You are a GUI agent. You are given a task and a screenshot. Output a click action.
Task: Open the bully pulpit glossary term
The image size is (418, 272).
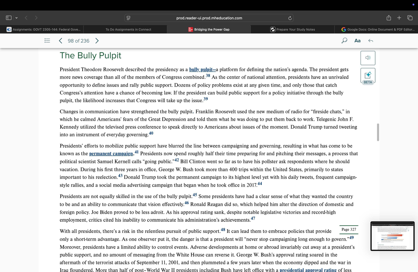203,69
